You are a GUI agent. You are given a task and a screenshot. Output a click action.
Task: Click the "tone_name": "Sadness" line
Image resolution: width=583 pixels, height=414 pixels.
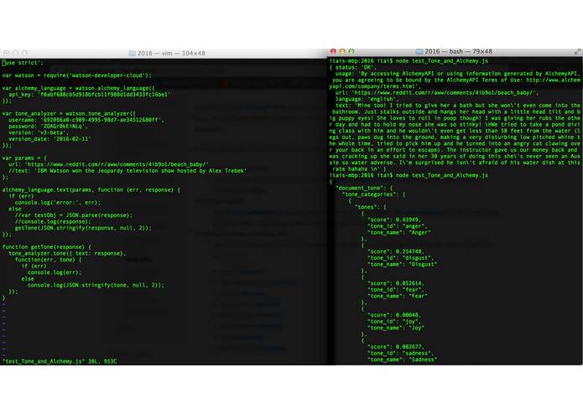click(403, 360)
